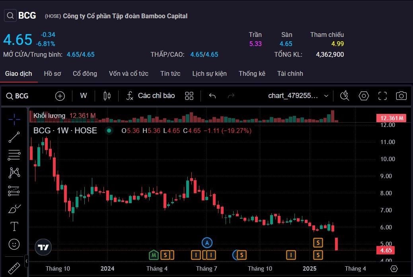Image resolution: width=413 pixels, height=277 pixels.
Task: Click the ticker search magnifier beside BCG header
Action: pos(10,16)
